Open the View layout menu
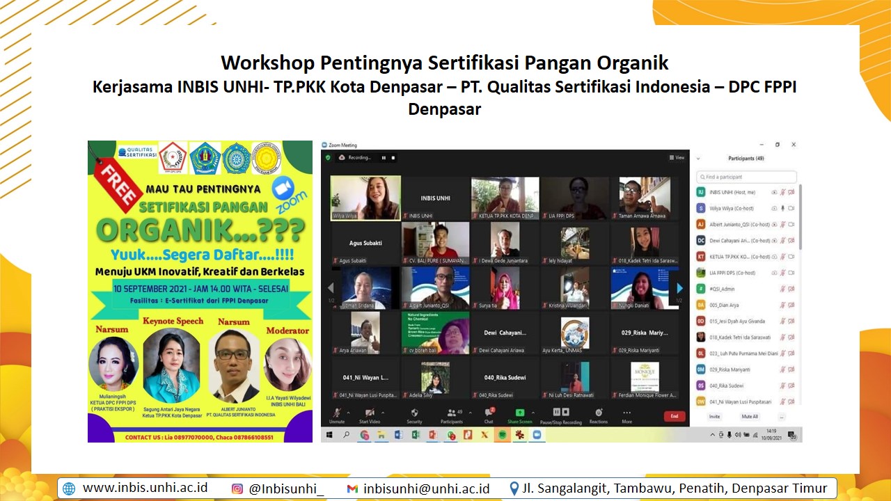 pyautogui.click(x=677, y=157)
